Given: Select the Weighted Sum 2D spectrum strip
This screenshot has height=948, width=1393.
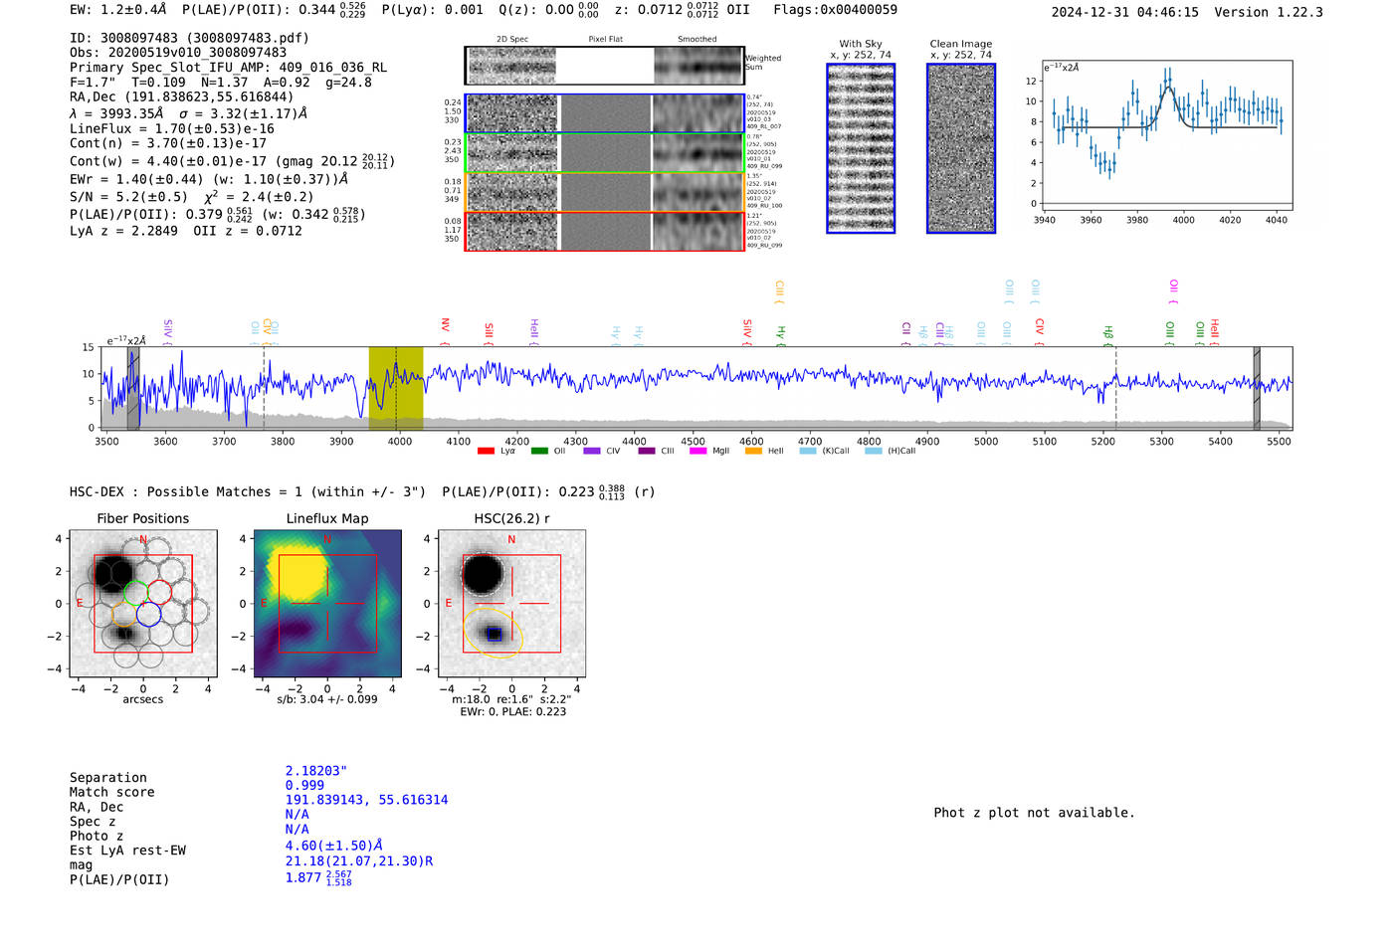Looking at the screenshot, I should point(605,66).
